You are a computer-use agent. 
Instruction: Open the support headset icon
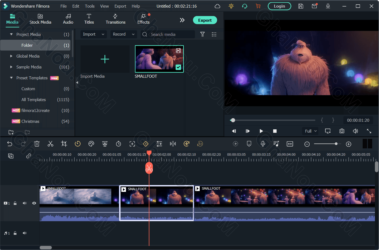coord(245,6)
